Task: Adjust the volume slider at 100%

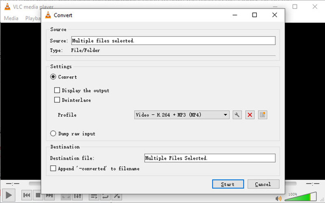Action: click(x=301, y=197)
